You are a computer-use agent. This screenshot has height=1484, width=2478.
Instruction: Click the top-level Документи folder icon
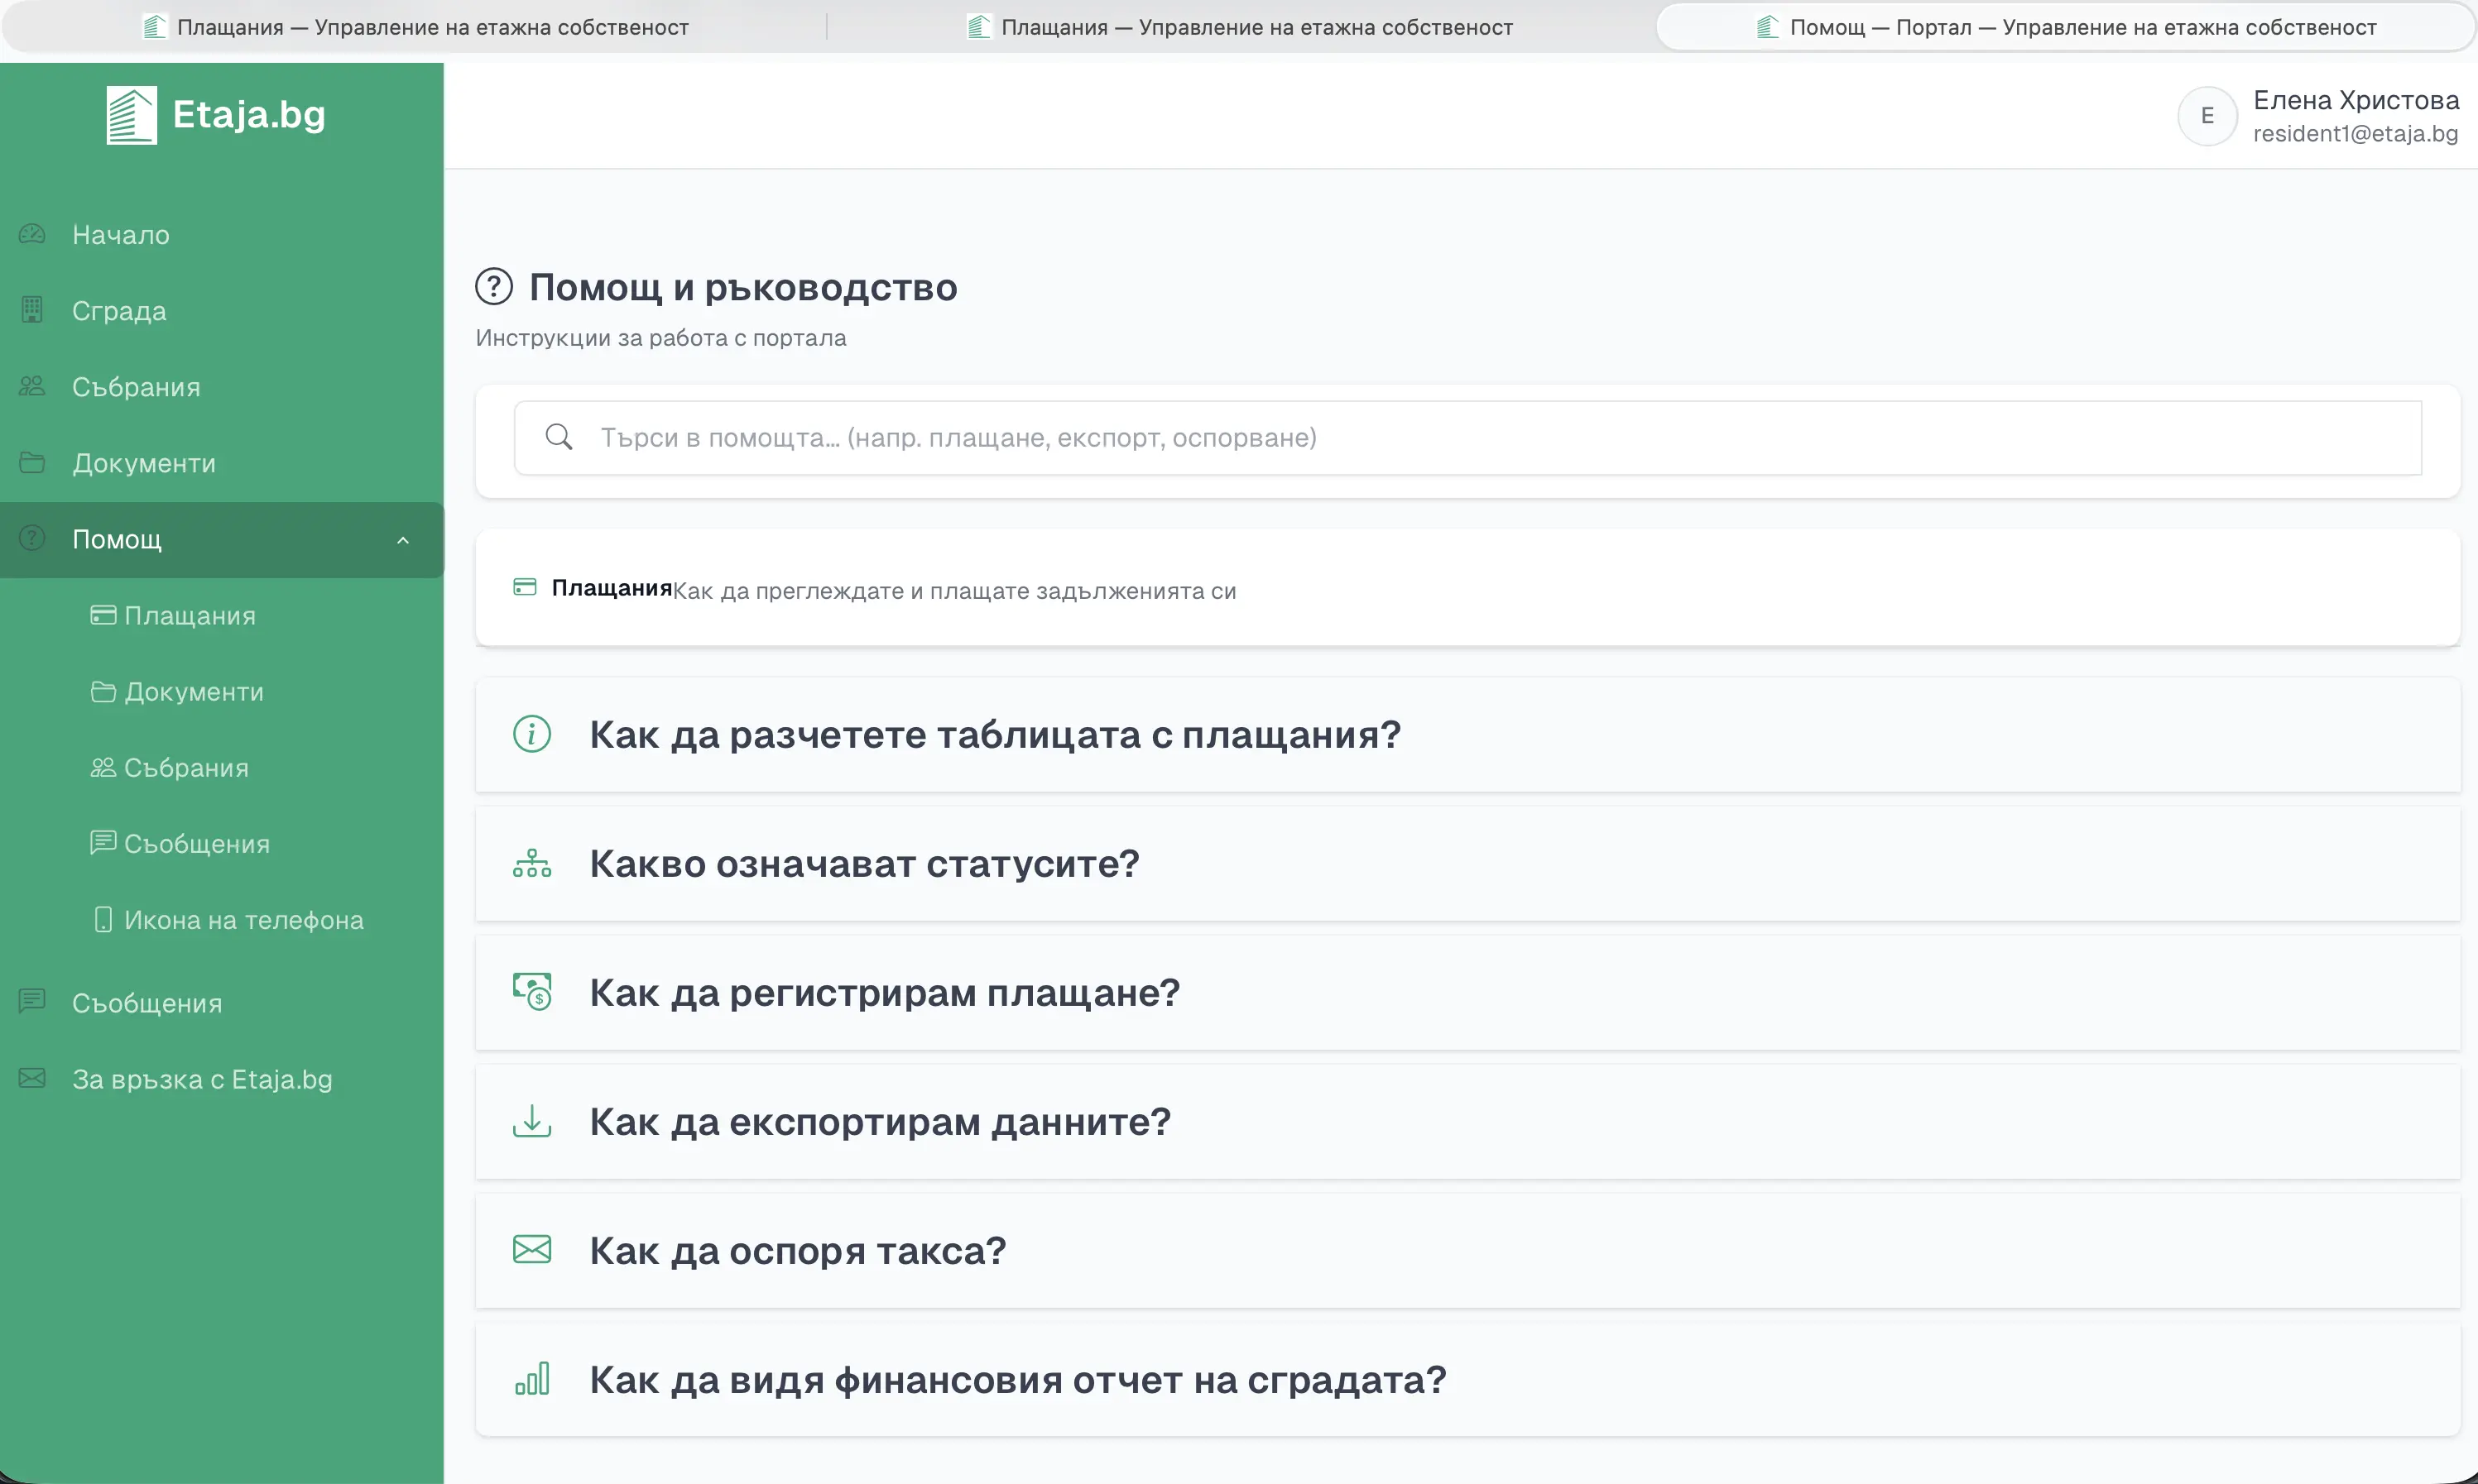(32, 462)
